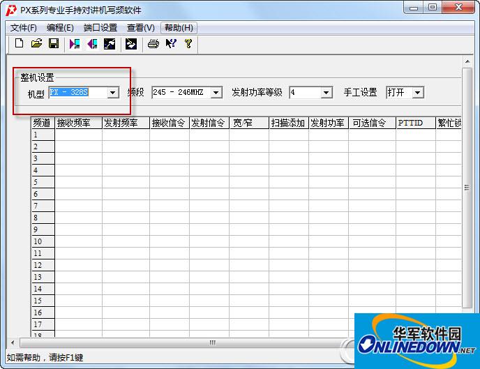Click the yellow question mark help icon
This screenshot has height=369, width=480.
[188, 44]
